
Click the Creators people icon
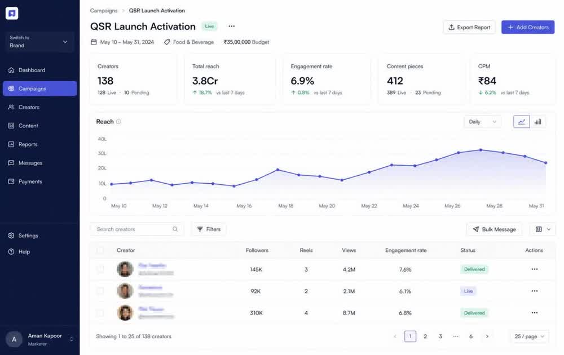(11, 107)
